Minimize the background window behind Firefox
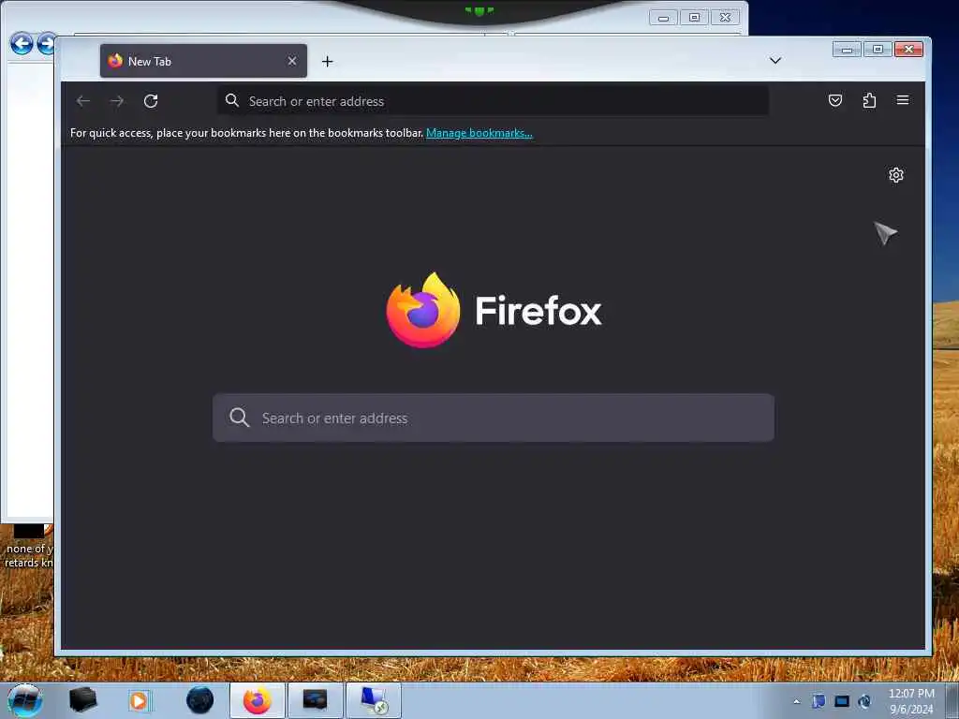The image size is (959, 719). (663, 18)
